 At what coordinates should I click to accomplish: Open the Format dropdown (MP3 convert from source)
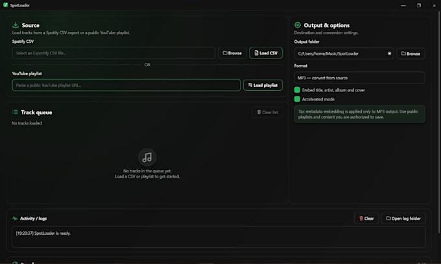359,78
